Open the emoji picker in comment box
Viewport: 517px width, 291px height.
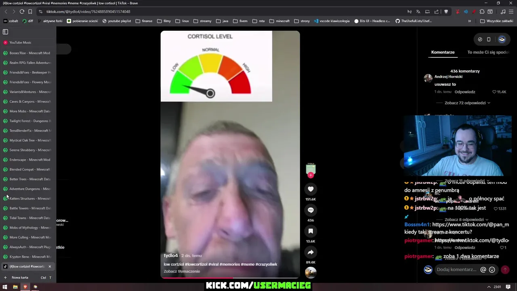coord(492,270)
